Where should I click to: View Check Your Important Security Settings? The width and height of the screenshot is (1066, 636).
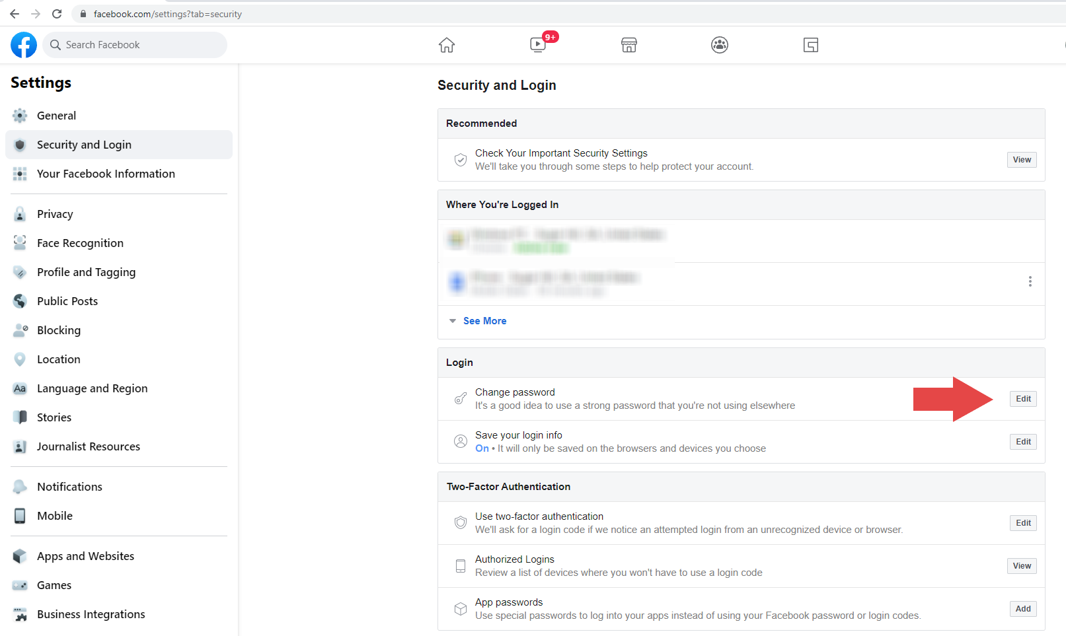click(1022, 160)
